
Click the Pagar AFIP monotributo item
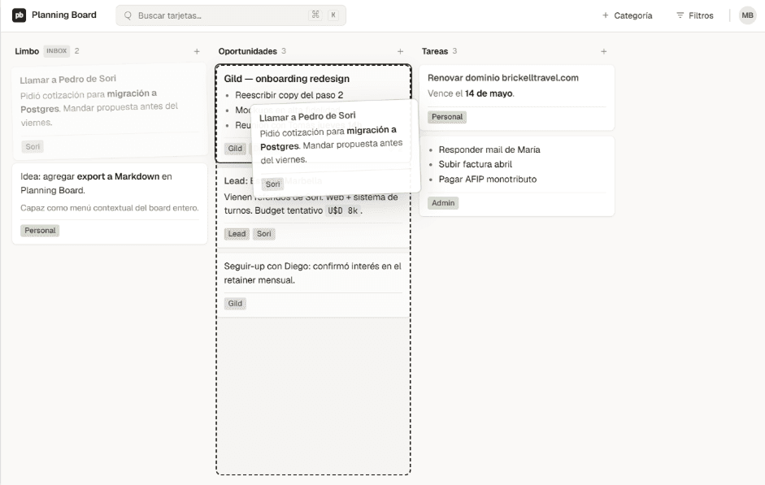(x=488, y=180)
